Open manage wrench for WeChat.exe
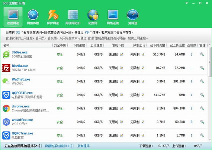The height and width of the screenshot is (150, 212). tap(202, 81)
